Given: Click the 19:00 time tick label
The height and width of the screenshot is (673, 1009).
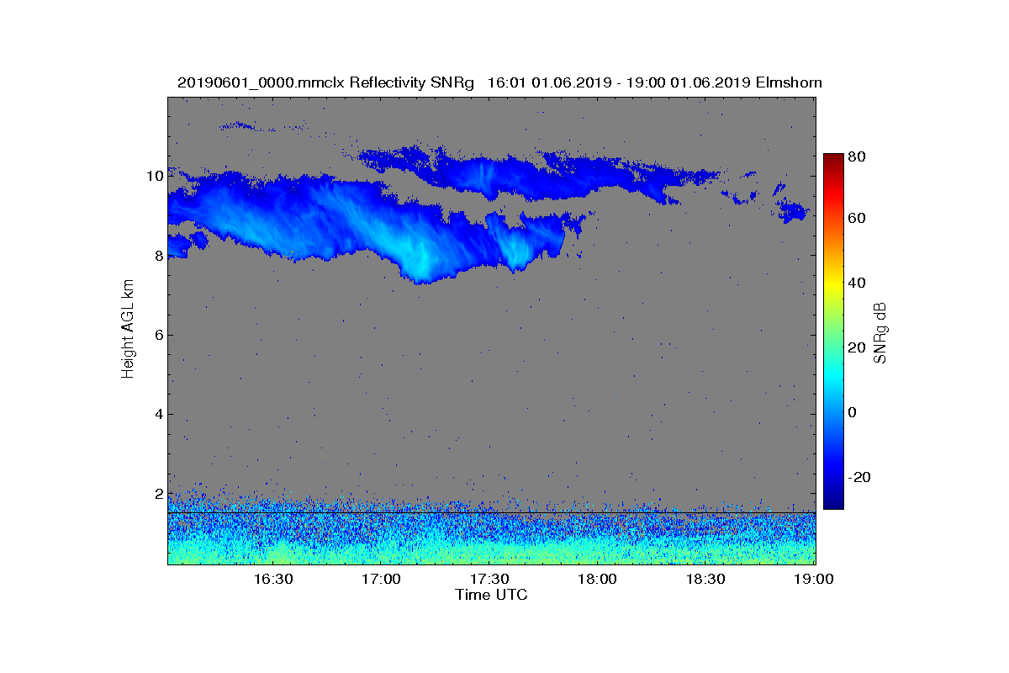Looking at the screenshot, I should [814, 579].
